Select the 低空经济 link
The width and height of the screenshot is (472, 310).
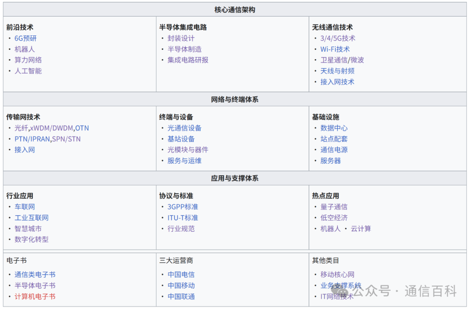pos(334,218)
